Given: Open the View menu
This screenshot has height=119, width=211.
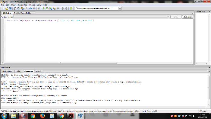Looking at the screenshot, I should click(x=39, y=5).
